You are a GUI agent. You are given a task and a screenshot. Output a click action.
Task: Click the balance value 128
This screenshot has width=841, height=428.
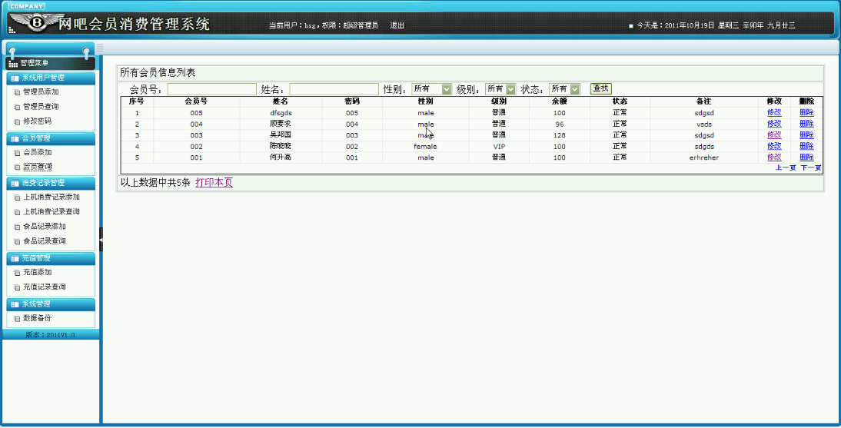pyautogui.click(x=560, y=135)
